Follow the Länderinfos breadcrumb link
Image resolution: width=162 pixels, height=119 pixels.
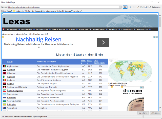[21, 34]
